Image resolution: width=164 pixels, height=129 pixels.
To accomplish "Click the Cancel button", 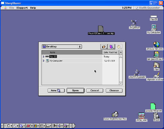I will coord(95,90).
